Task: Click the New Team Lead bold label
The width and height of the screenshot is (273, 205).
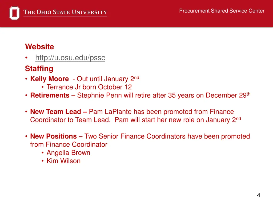Action: [55, 112]
